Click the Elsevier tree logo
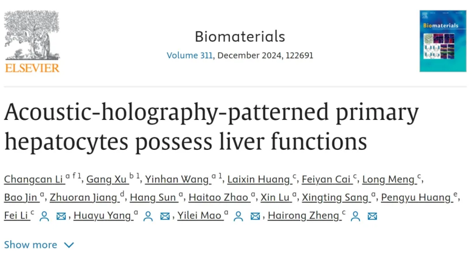Screen dimensions: 472x256 [x=32, y=41]
